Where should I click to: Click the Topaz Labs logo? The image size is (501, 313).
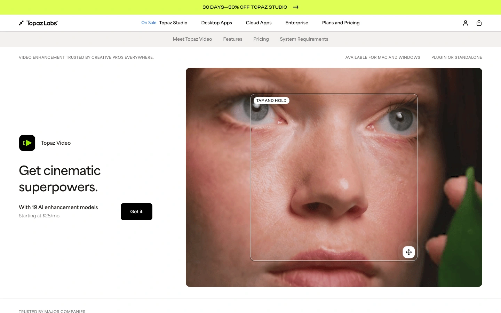coord(38,23)
